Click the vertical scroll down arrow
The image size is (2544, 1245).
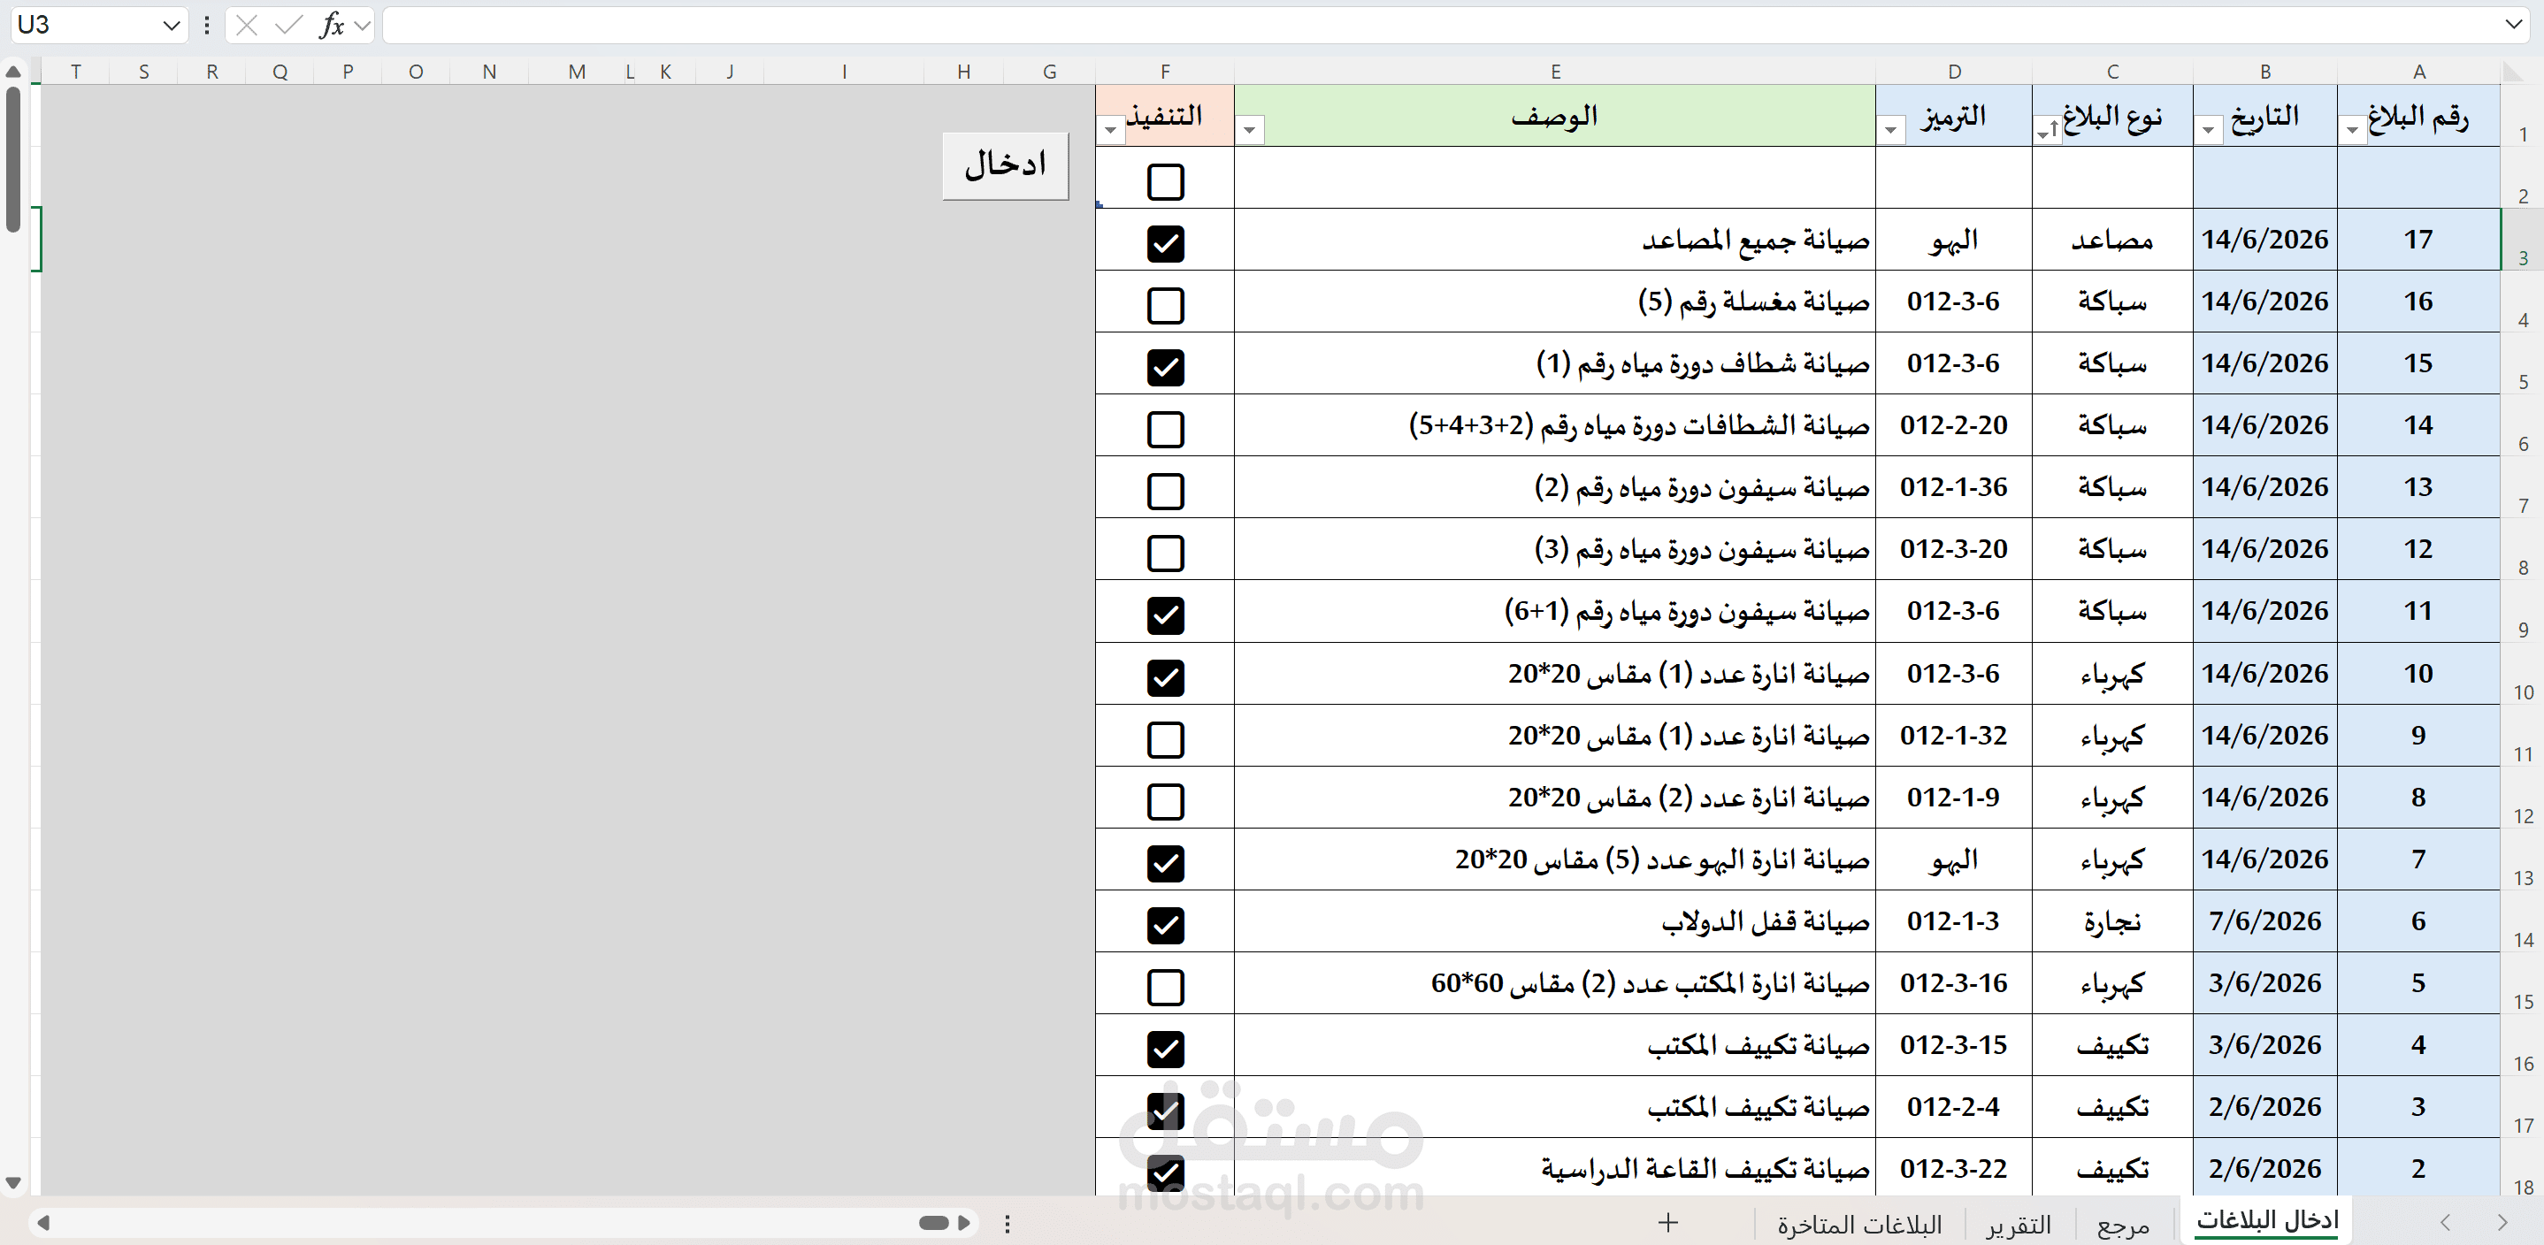[x=13, y=1182]
